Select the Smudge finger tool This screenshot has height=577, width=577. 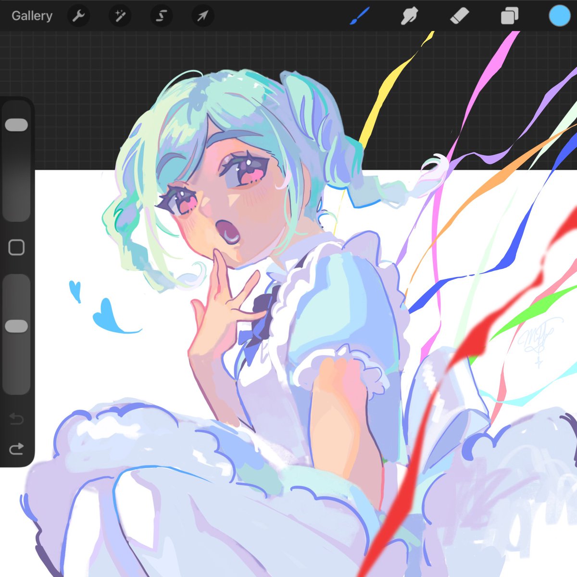click(x=409, y=16)
